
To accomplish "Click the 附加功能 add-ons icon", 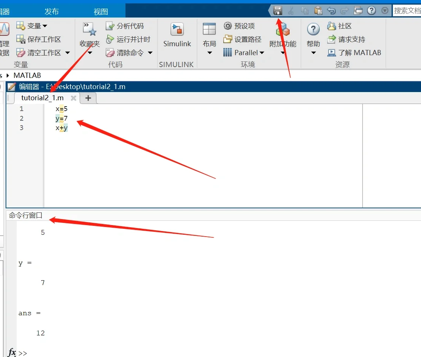I will coord(283,29).
